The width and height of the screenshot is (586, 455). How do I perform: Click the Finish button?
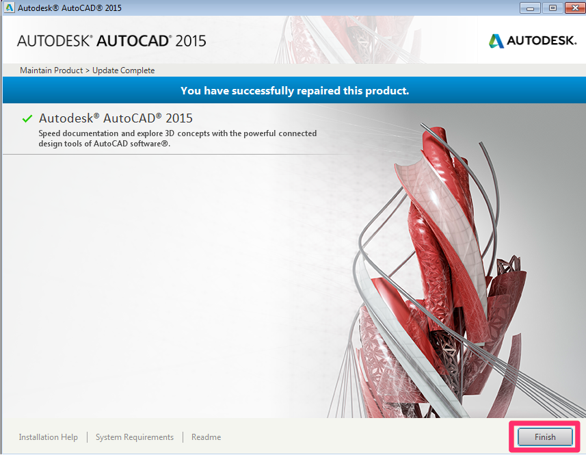pyautogui.click(x=545, y=437)
